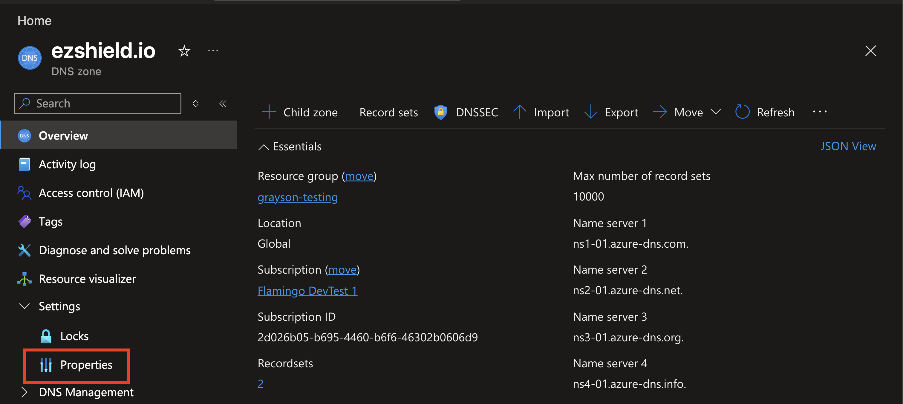The width and height of the screenshot is (903, 404).
Task: Favorite ezshield.io with the star icon
Action: click(184, 51)
